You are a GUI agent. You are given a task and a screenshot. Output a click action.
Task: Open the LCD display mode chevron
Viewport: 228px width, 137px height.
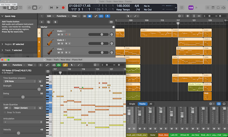176,8
